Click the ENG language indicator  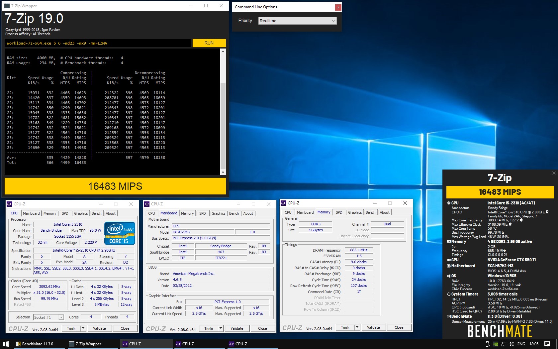(521, 344)
